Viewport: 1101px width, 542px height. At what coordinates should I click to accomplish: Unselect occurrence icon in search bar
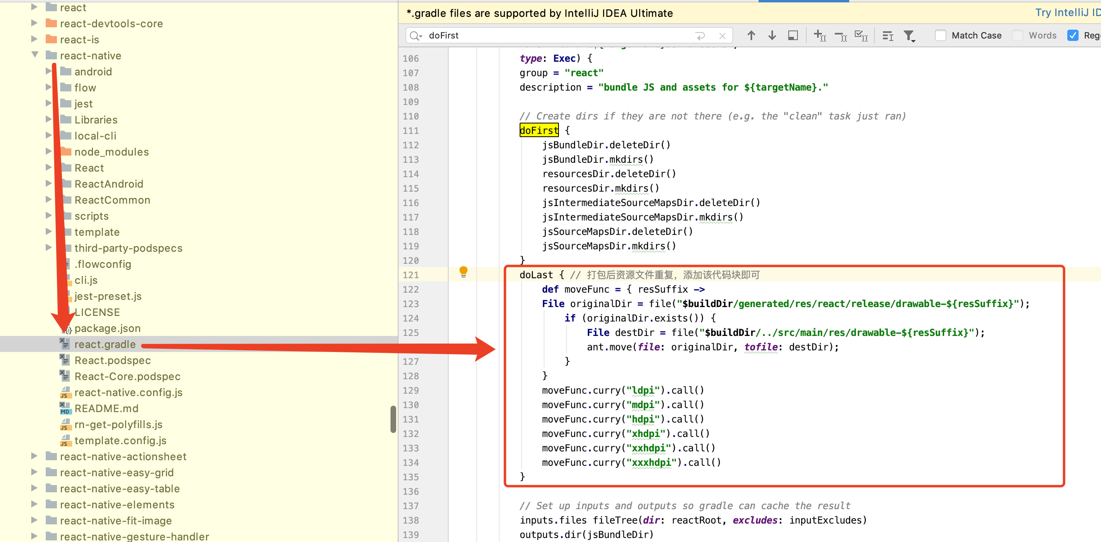pos(840,36)
